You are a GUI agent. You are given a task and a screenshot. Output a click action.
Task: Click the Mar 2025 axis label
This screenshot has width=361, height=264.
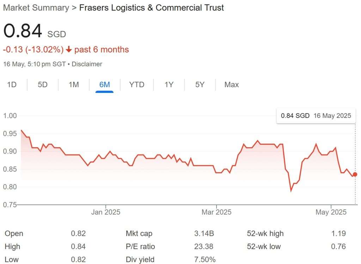click(216, 212)
